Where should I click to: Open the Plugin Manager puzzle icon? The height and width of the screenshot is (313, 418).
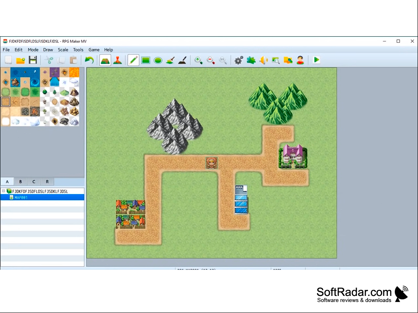(x=251, y=60)
